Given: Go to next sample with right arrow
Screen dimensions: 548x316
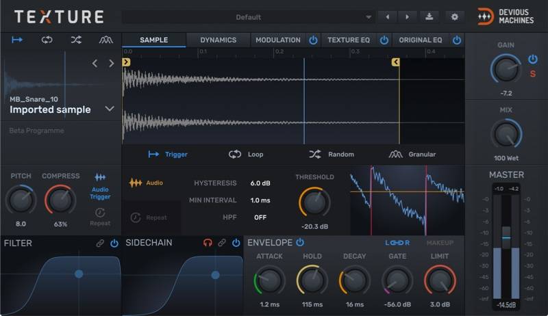Looking at the screenshot, I should [112, 64].
